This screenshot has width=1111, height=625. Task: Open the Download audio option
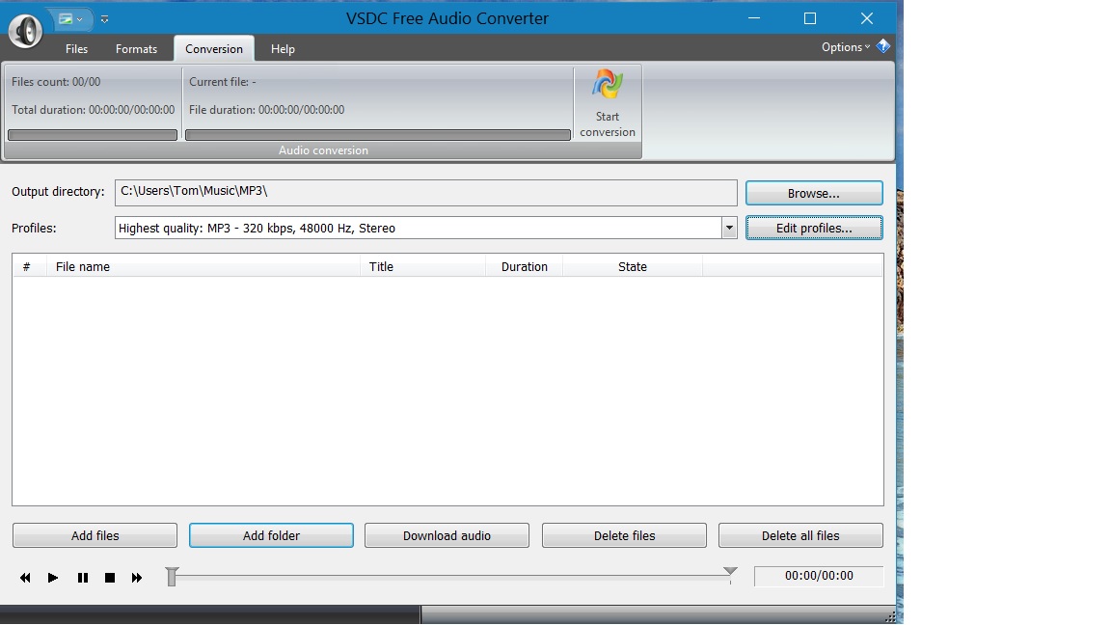(447, 535)
